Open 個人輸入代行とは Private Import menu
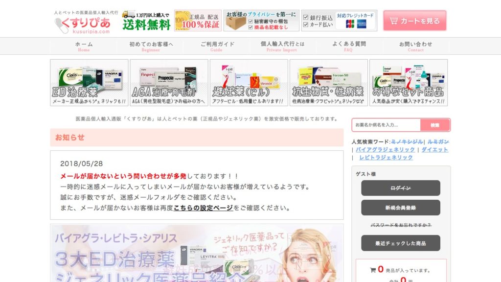Viewport: 501px width, 282px height. (282, 47)
